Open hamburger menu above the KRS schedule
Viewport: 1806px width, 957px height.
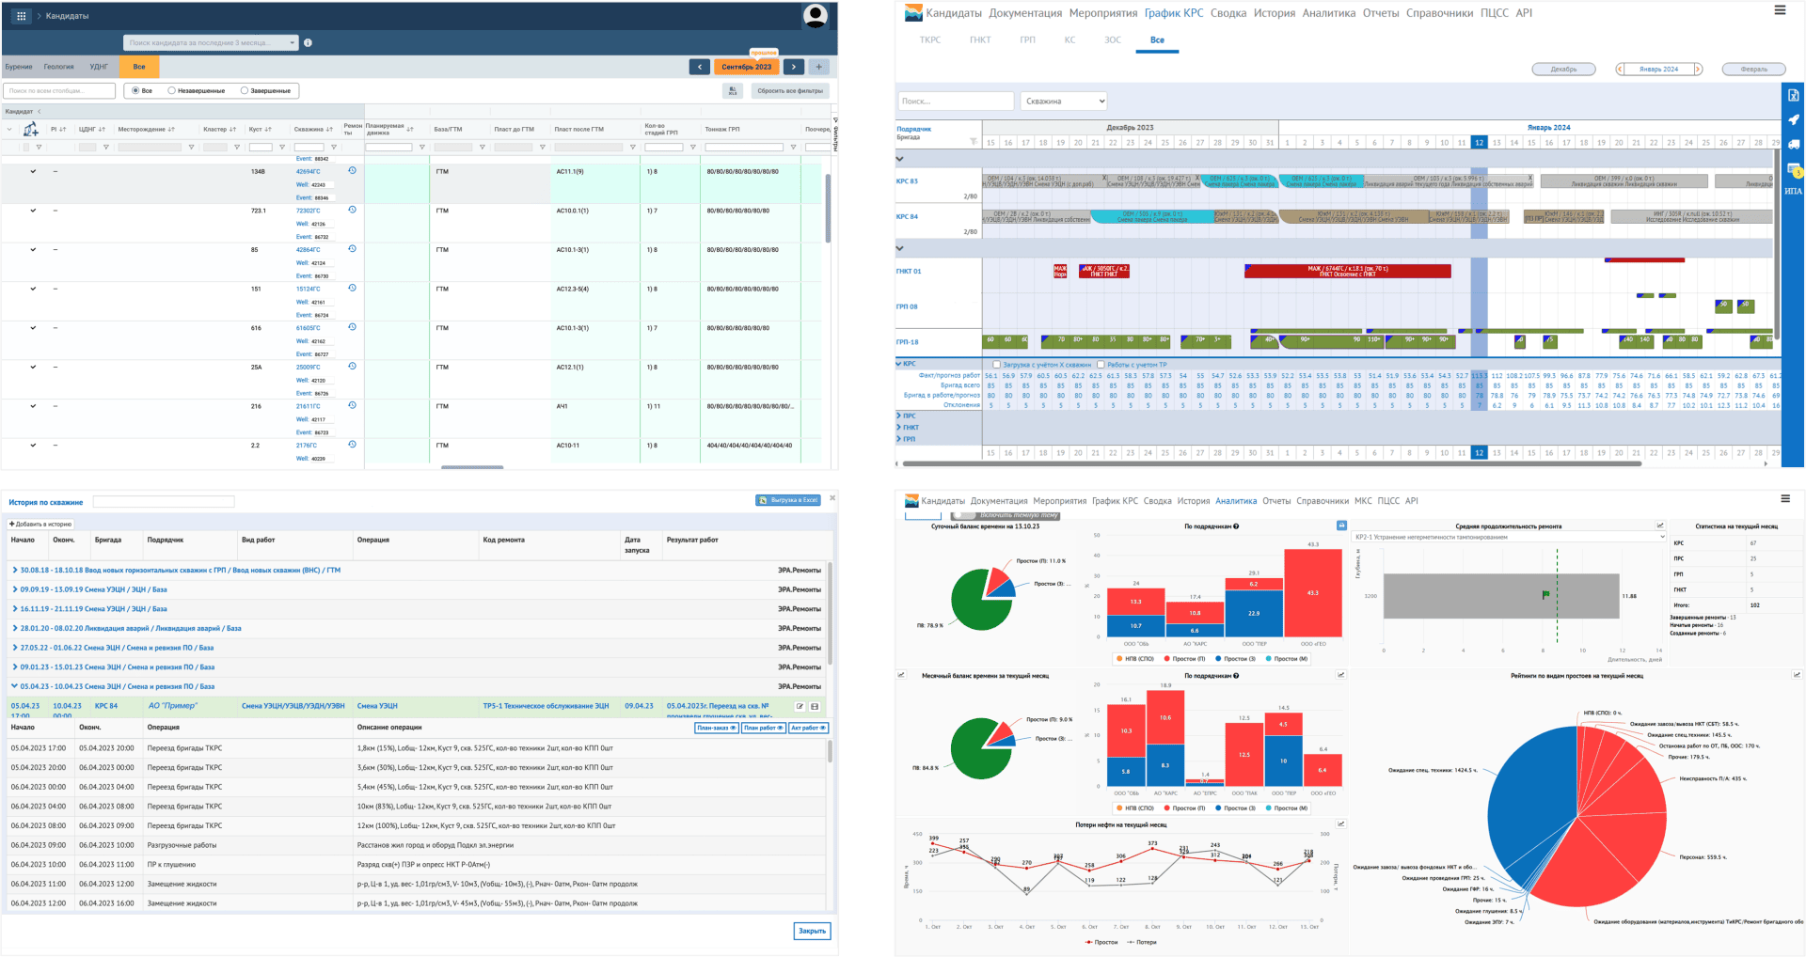click(x=1780, y=10)
